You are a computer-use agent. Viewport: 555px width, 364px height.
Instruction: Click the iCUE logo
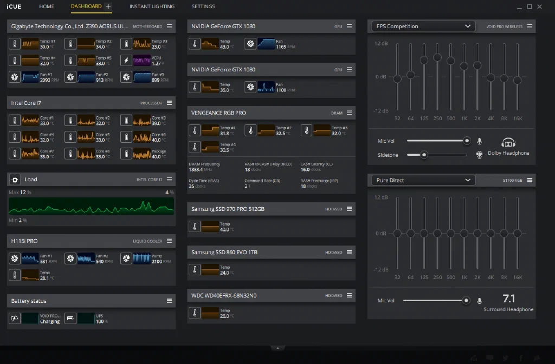pos(14,6)
